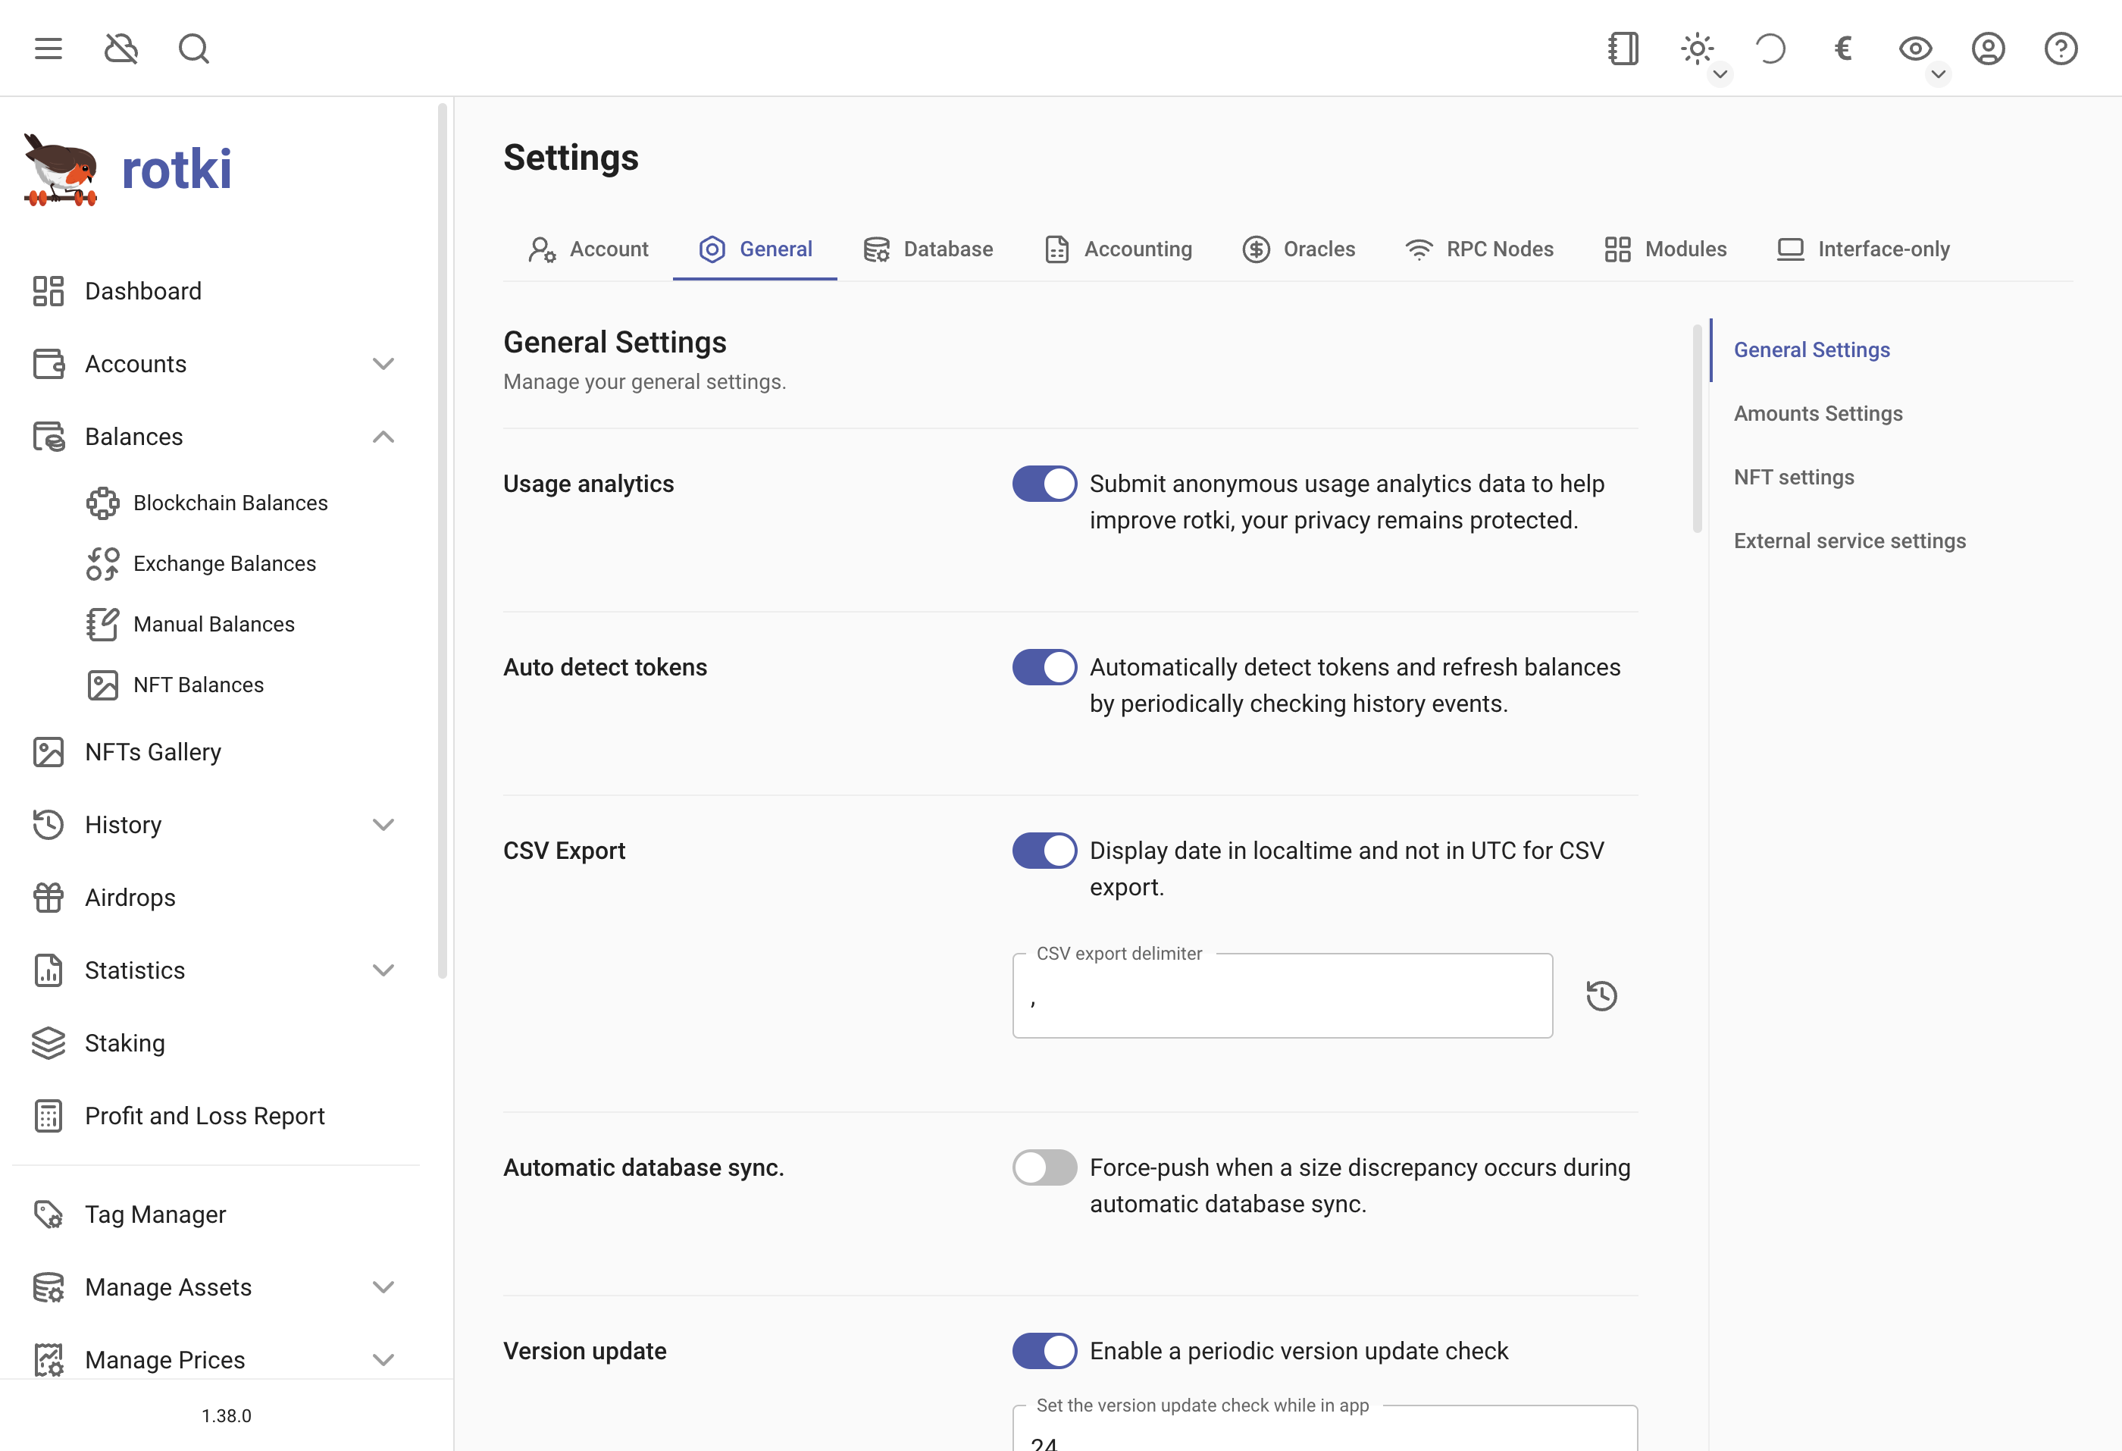Switch to the Account settings tab
The height and width of the screenshot is (1451, 2122).
[x=588, y=249]
